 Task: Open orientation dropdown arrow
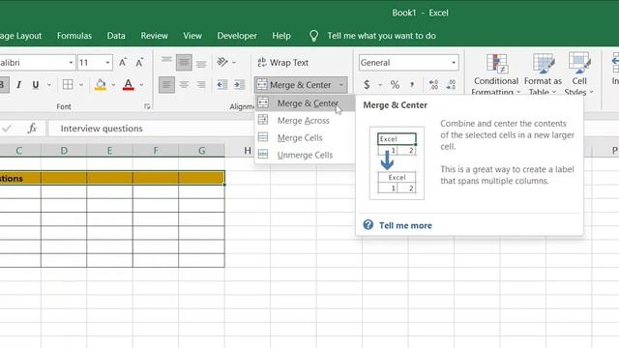(x=234, y=62)
